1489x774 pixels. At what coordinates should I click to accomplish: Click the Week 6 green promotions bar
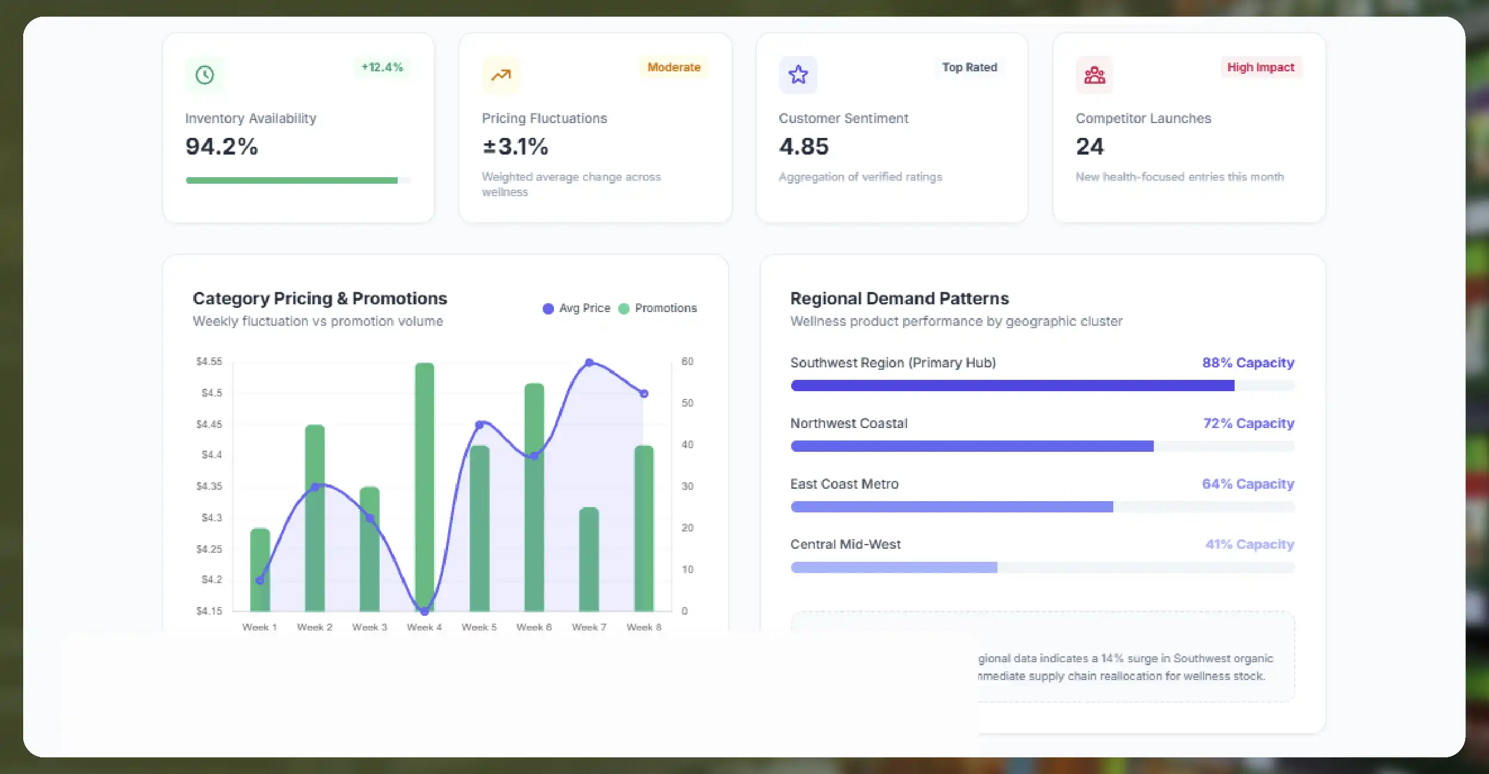(534, 497)
